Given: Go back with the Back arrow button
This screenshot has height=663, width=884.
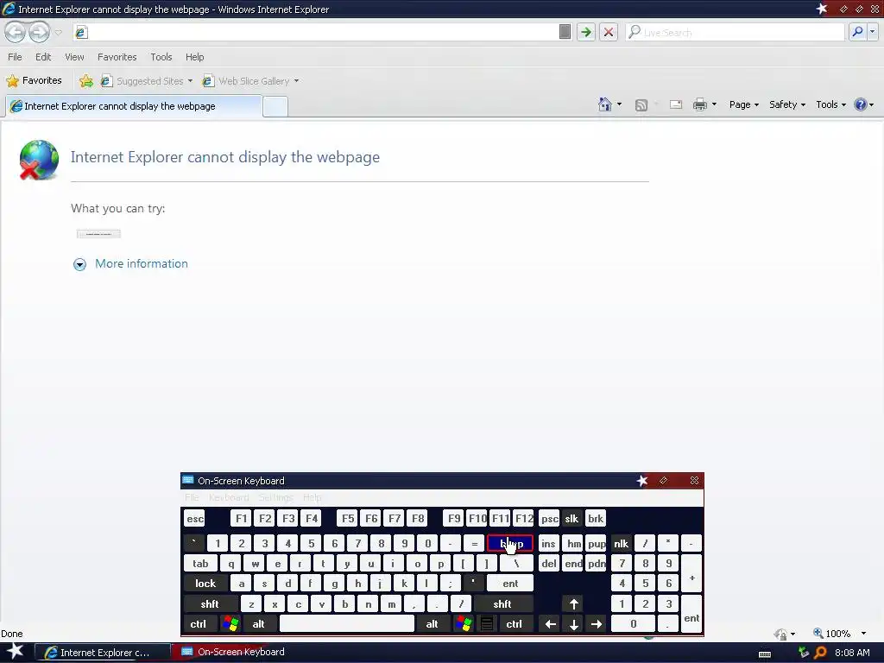Looking at the screenshot, I should click(16, 32).
